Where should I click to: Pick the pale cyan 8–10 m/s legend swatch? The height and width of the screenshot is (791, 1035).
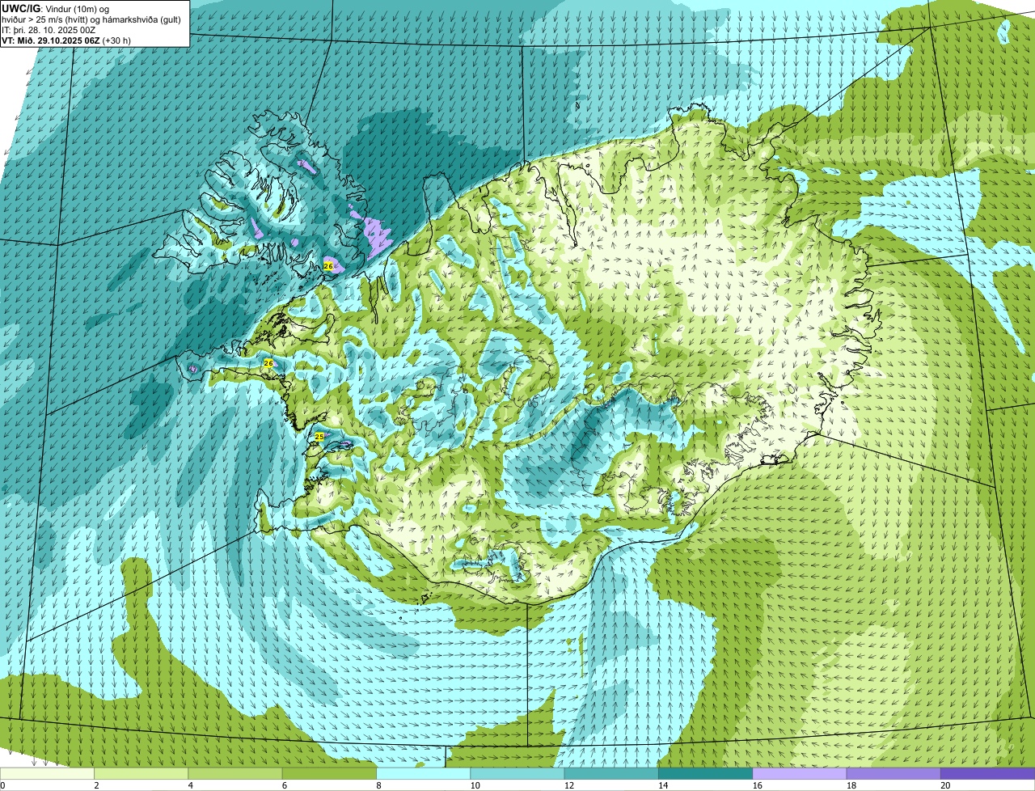click(x=423, y=773)
